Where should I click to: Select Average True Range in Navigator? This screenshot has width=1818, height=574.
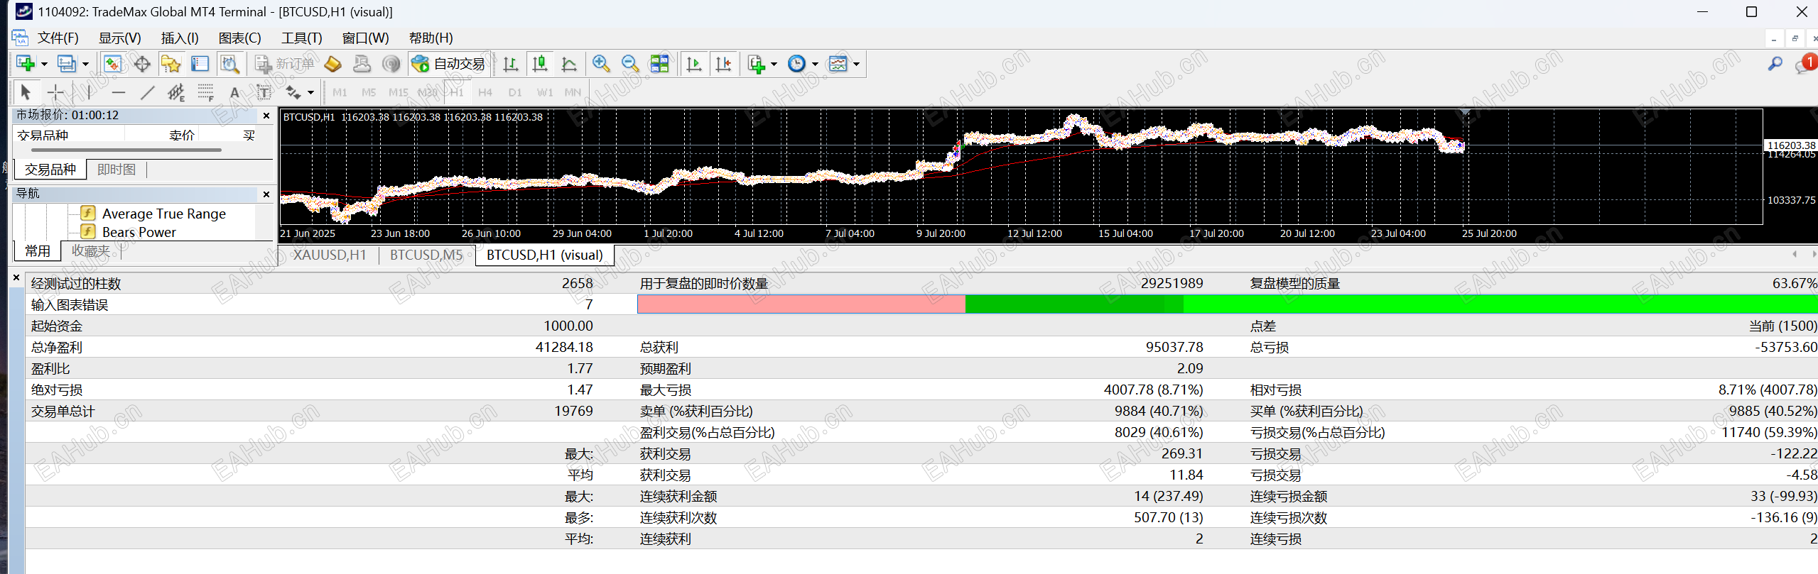tap(164, 214)
